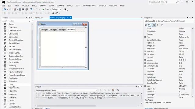Select the ErrorProvider control in Toolbox

(x=14, y=62)
